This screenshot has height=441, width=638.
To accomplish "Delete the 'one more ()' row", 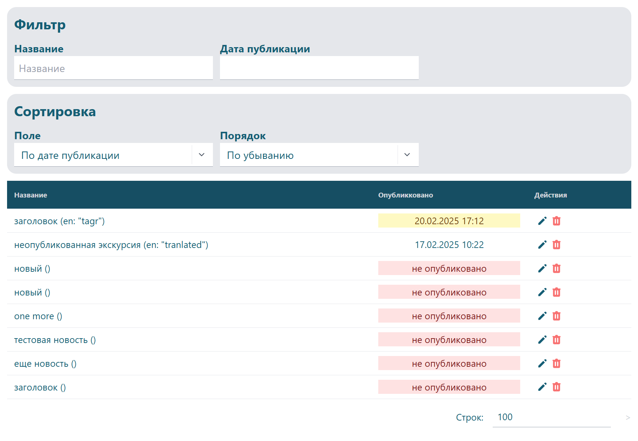I will 556,316.
